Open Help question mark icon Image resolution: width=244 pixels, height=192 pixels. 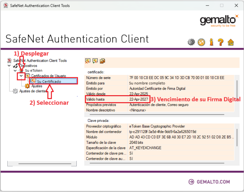[221, 42]
